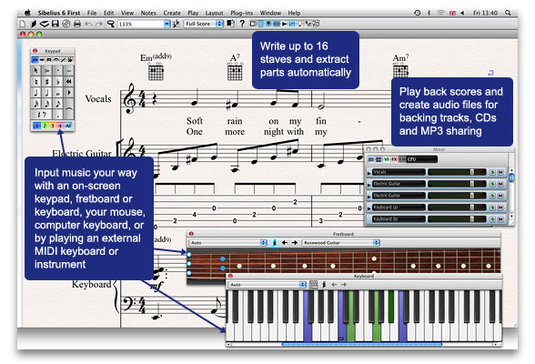Click the double-left arrow key on Keypad
Image resolution: width=535 pixels, height=364 pixels.
[69, 82]
